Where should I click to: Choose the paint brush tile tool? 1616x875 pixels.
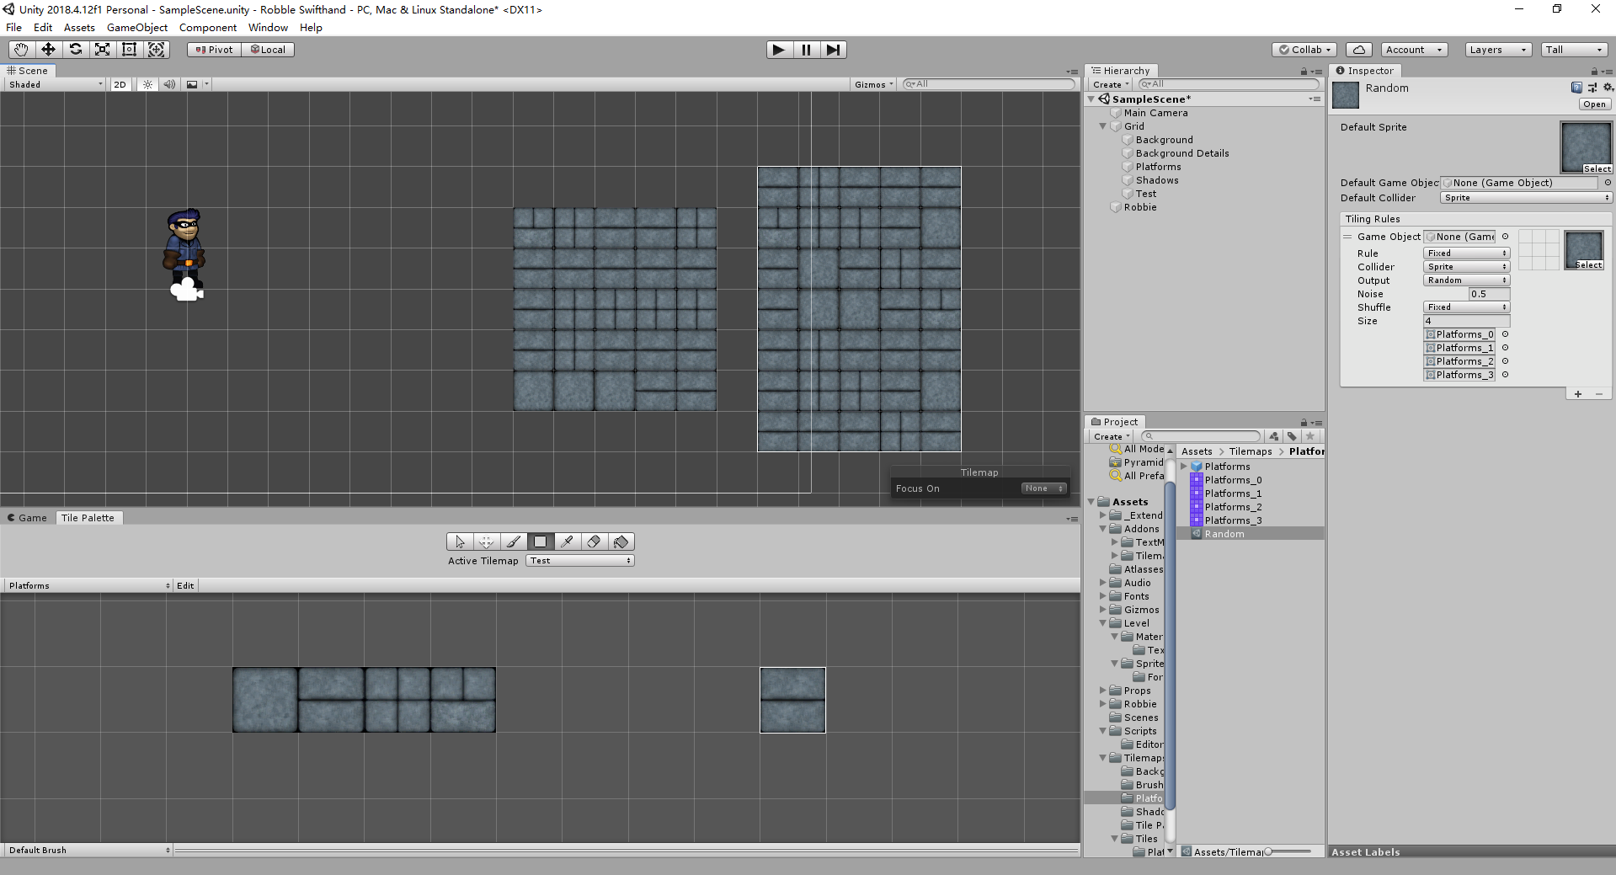click(513, 542)
